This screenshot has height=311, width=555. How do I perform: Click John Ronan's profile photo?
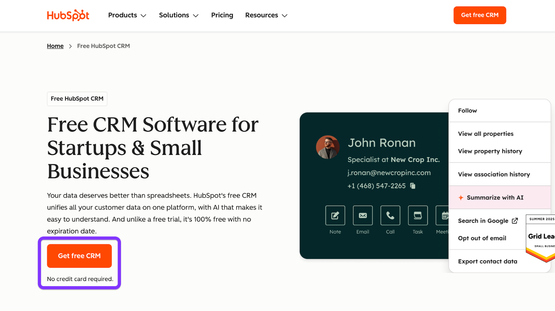[x=328, y=147]
